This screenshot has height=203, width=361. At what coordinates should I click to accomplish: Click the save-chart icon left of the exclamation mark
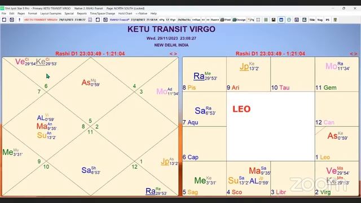point(12,20)
